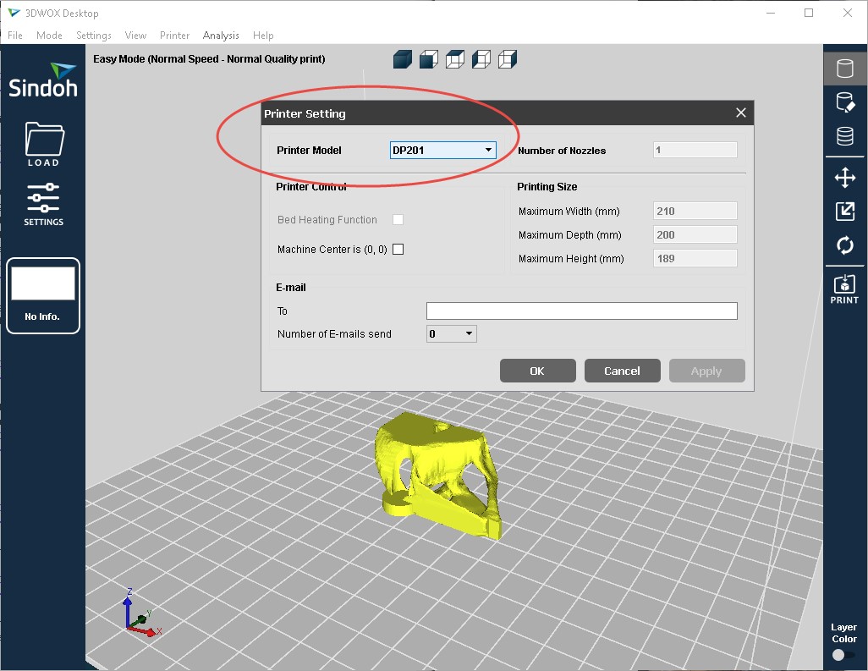868x671 pixels.
Task: Open the Settings menu
Action: (x=94, y=36)
